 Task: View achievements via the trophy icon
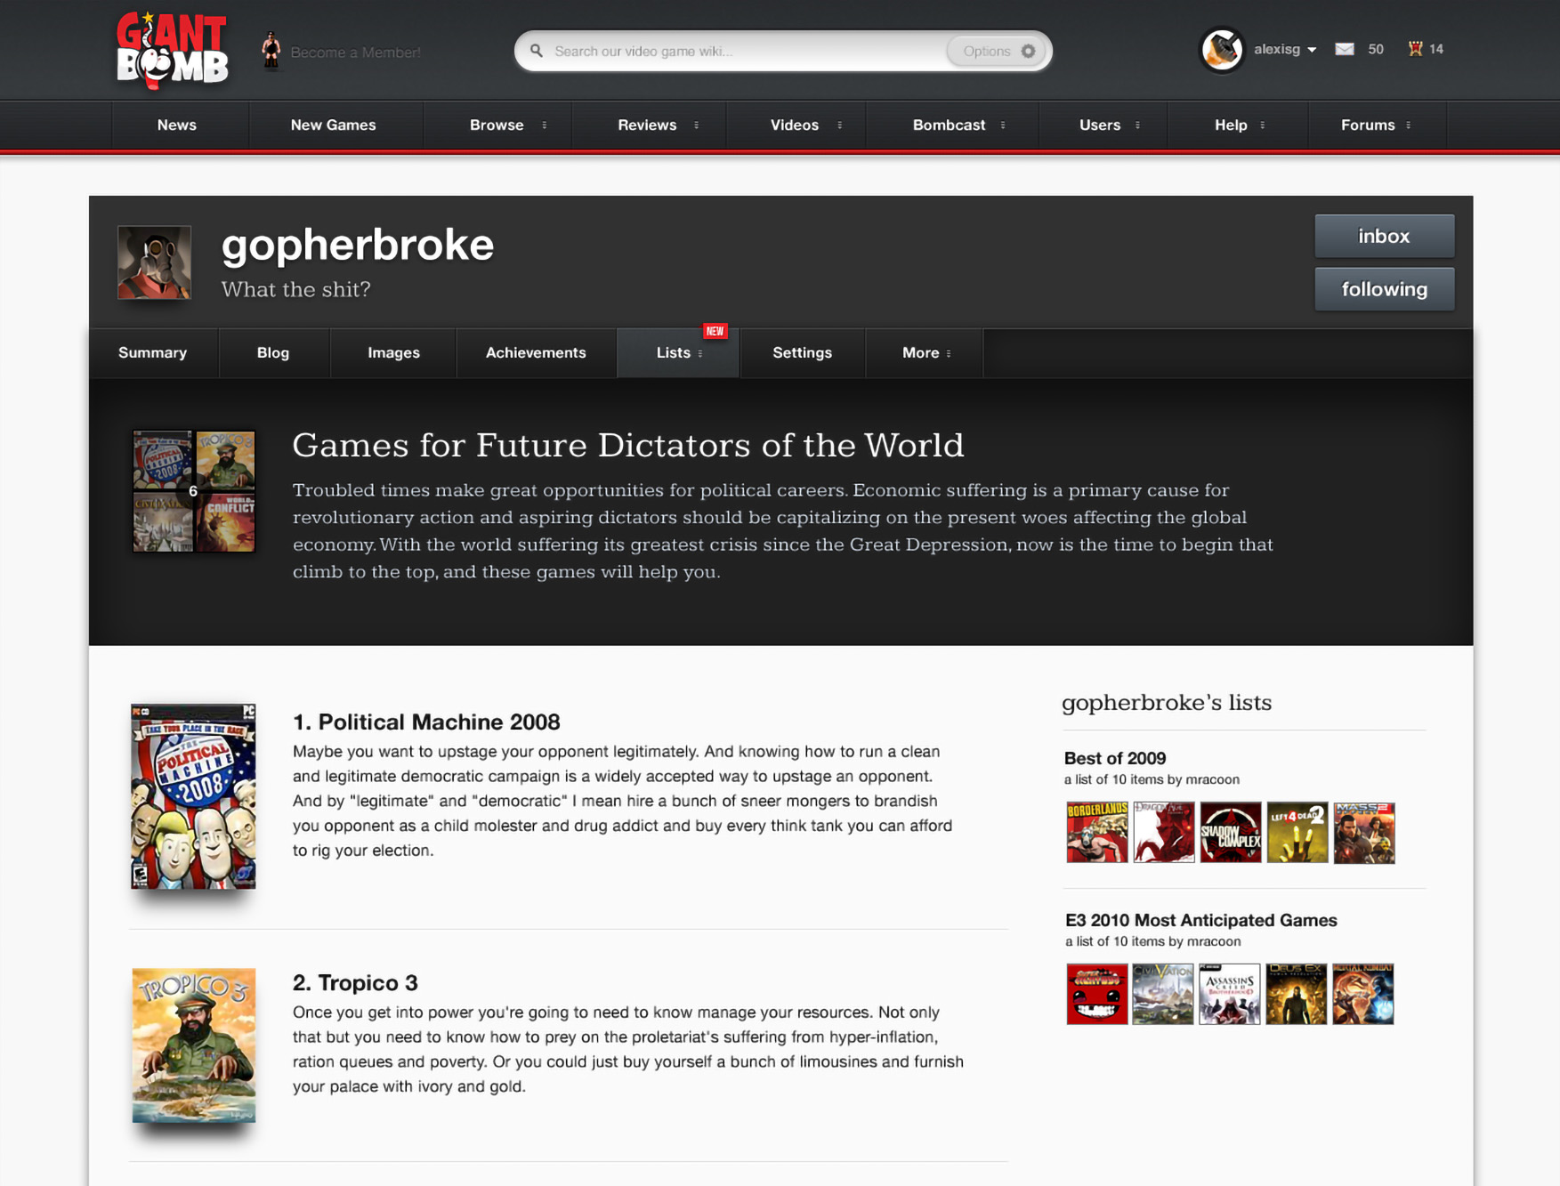(1415, 49)
